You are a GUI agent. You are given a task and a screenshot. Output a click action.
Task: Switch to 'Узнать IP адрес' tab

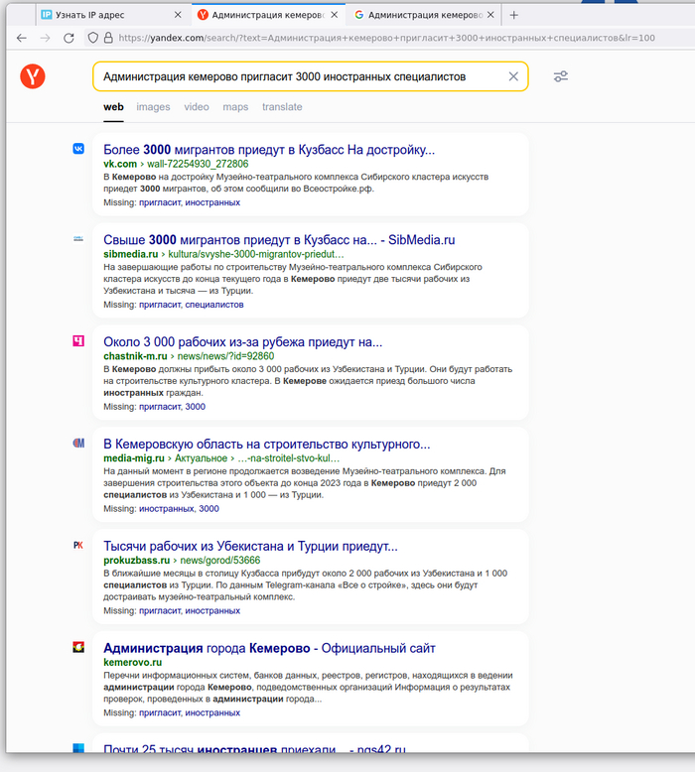(111, 15)
